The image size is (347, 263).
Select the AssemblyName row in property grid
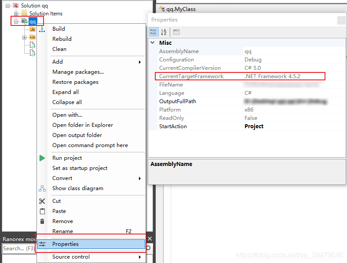(x=251, y=51)
